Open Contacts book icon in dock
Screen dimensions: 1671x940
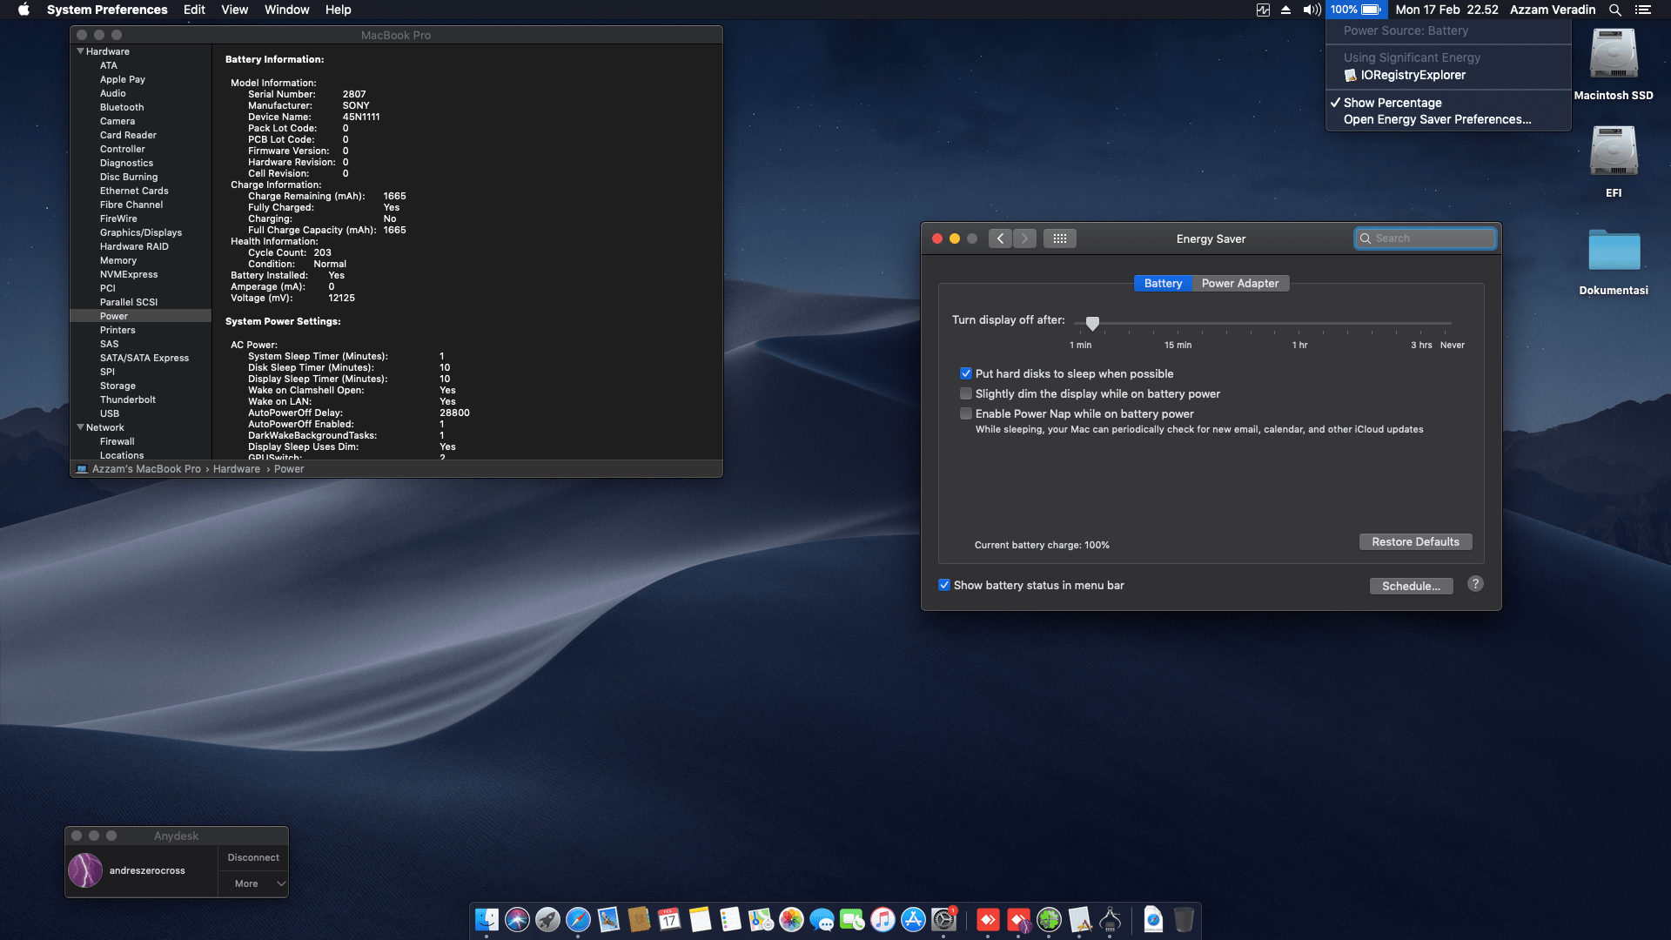click(x=639, y=919)
